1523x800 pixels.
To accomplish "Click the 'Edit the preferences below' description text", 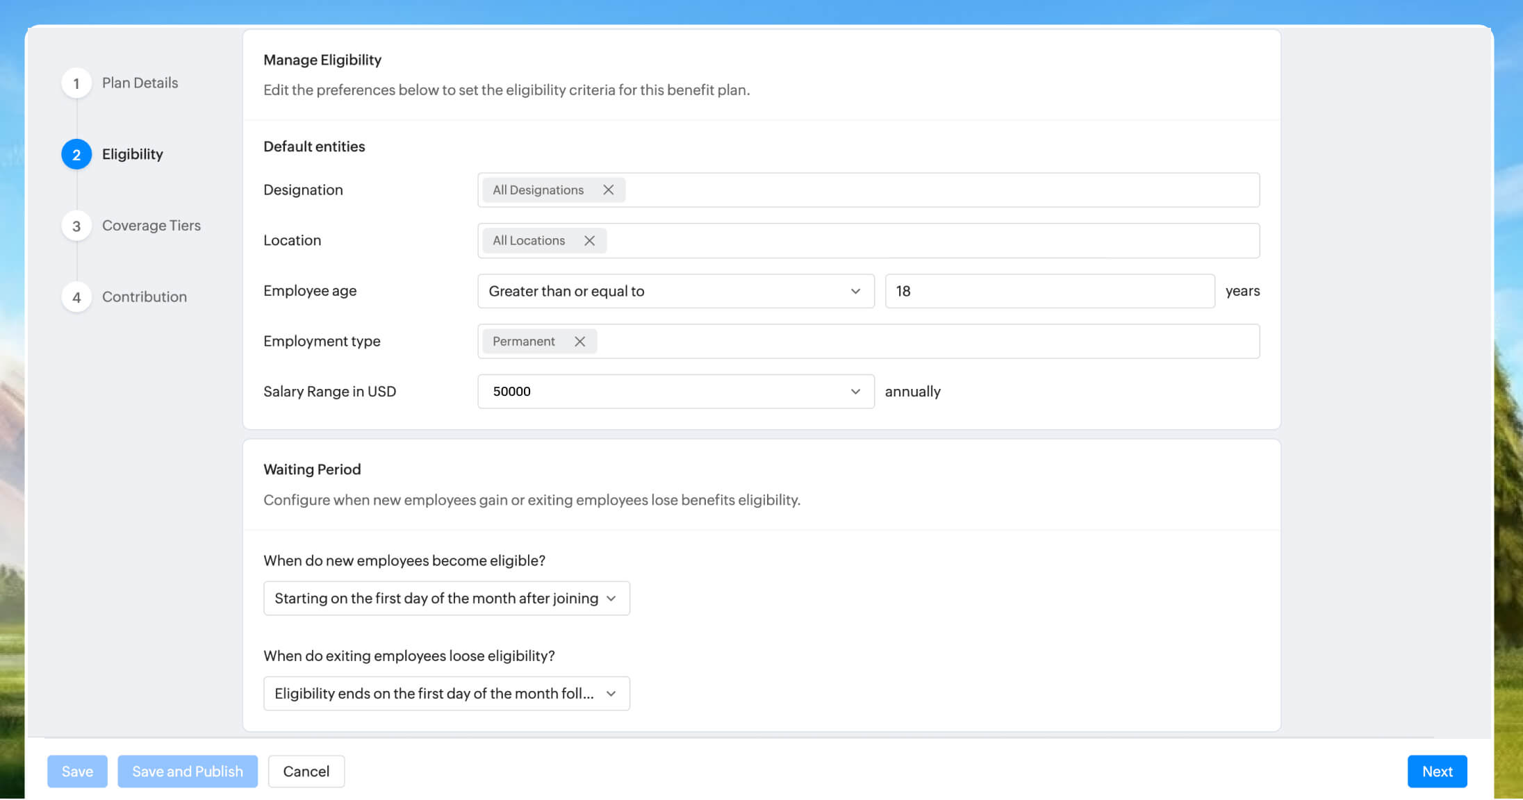I will [x=507, y=90].
